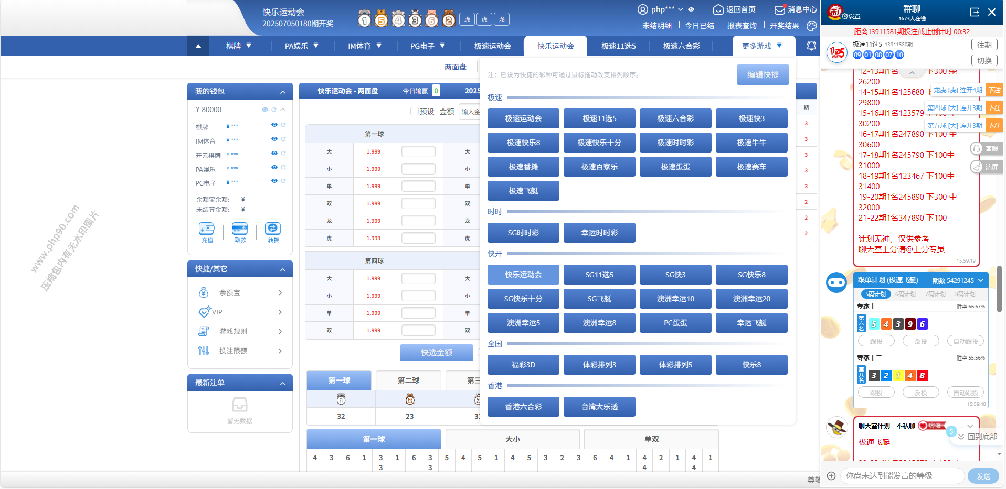This screenshot has height=489, width=1006.
Task: Open the theme palette icon
Action: click(811, 26)
